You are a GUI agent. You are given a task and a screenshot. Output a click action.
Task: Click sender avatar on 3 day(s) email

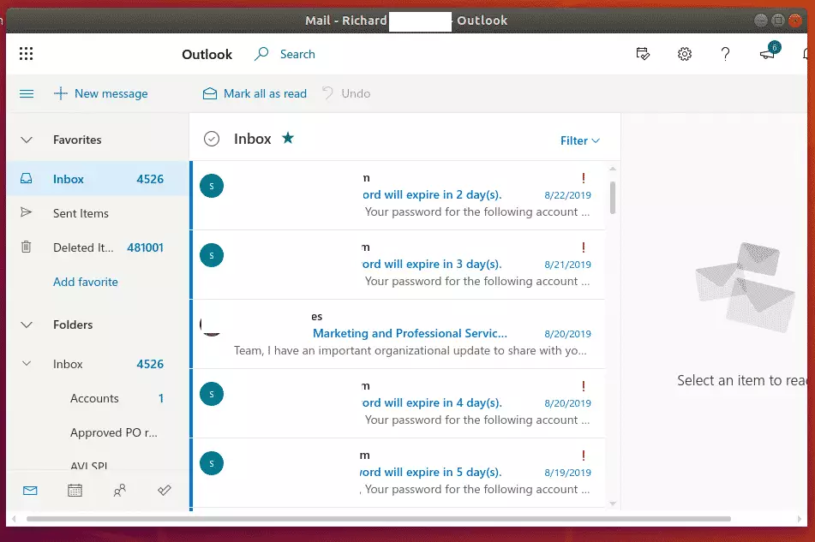pos(212,255)
